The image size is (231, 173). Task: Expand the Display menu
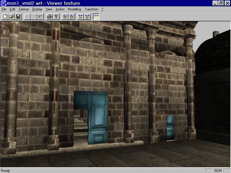point(37,9)
